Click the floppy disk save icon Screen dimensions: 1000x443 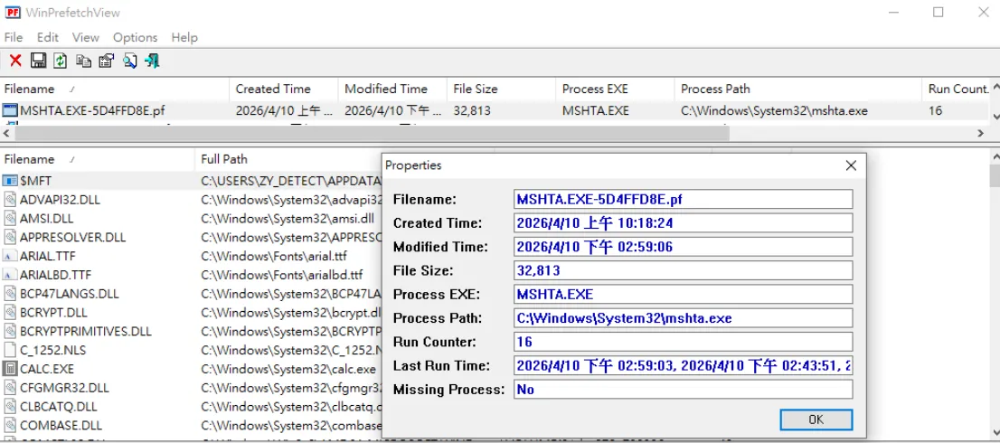tap(38, 61)
